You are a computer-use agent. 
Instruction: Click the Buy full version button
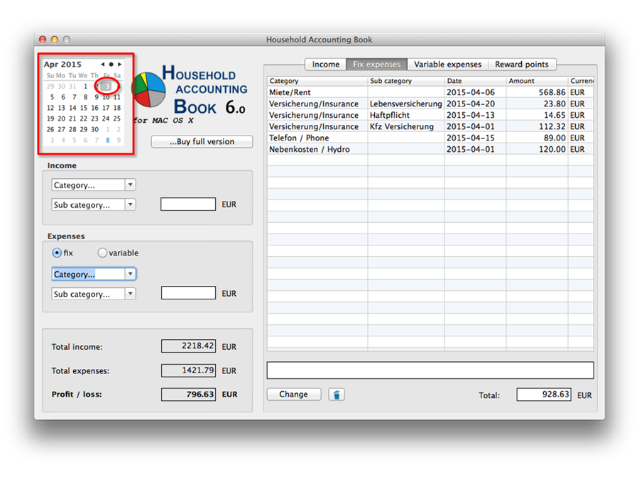202,142
